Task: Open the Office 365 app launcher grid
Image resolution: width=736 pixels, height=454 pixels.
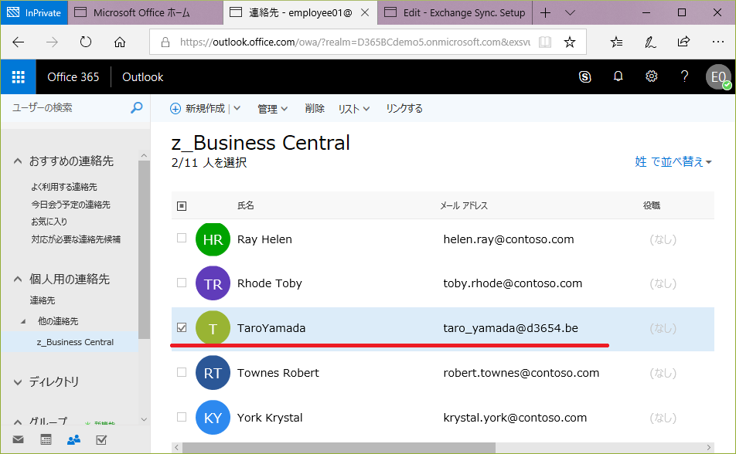Action: coord(19,77)
